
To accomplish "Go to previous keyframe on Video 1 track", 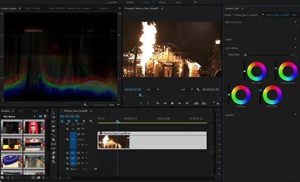I will click(x=79, y=144).
